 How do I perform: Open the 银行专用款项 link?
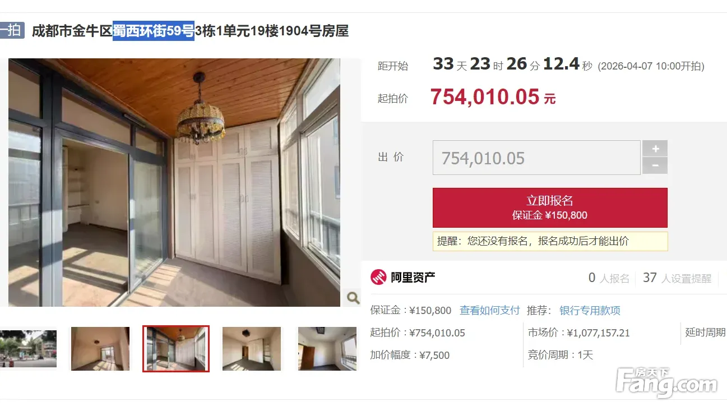(590, 310)
